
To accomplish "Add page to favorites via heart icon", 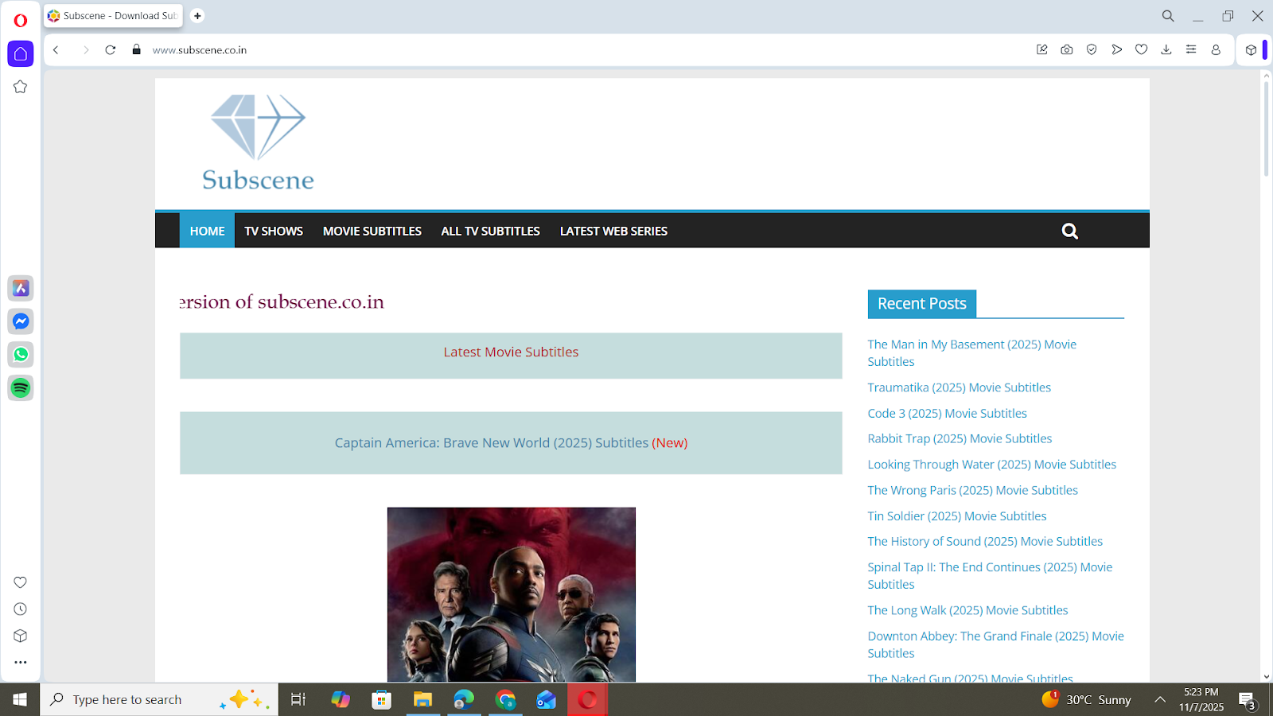I will coord(1142,49).
